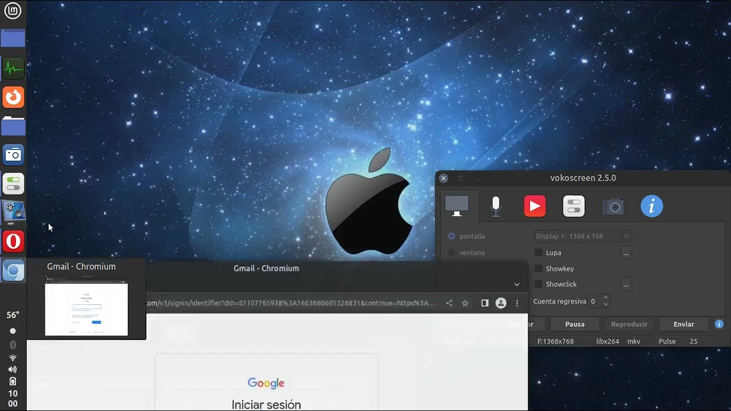Switch to vokoscreen video player tab
Image resolution: width=731 pixels, height=411 pixels.
(535, 206)
